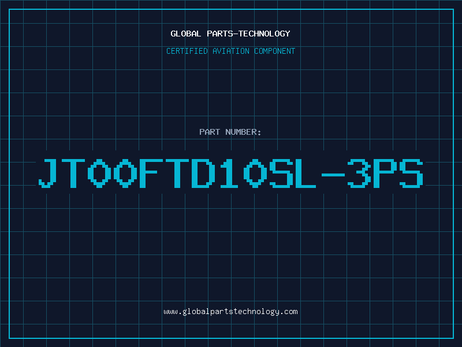462x347 pixels.
Task: Click the word COMPONENT in subtitle
Action: [x=275, y=51]
